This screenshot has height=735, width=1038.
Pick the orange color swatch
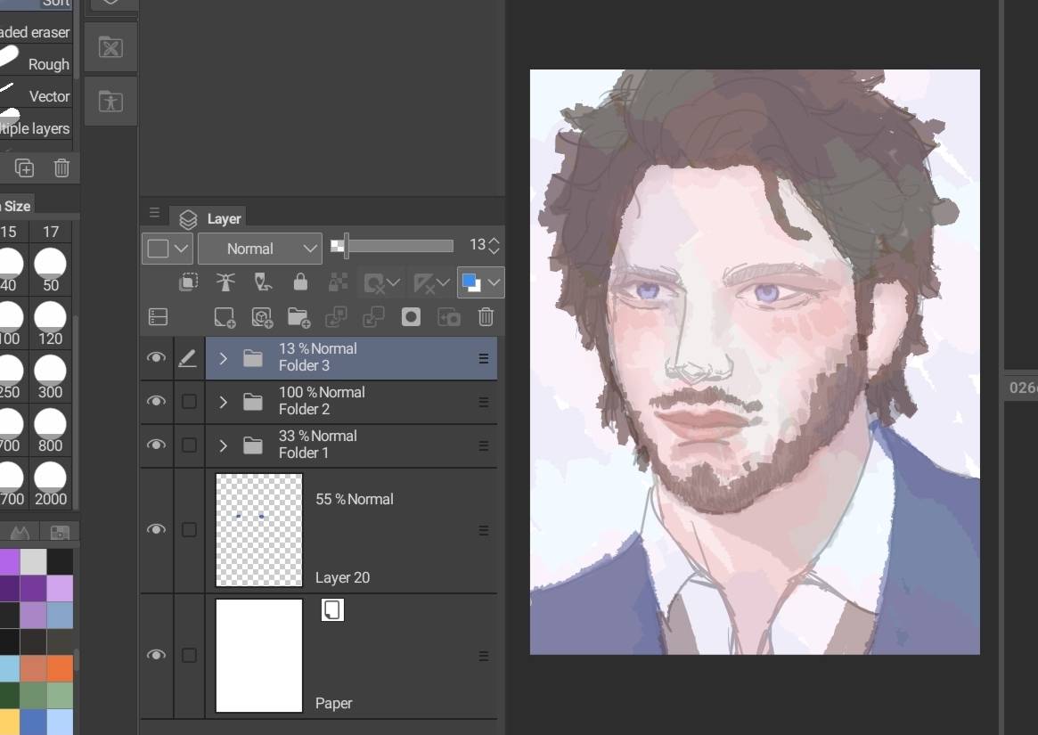[60, 669]
